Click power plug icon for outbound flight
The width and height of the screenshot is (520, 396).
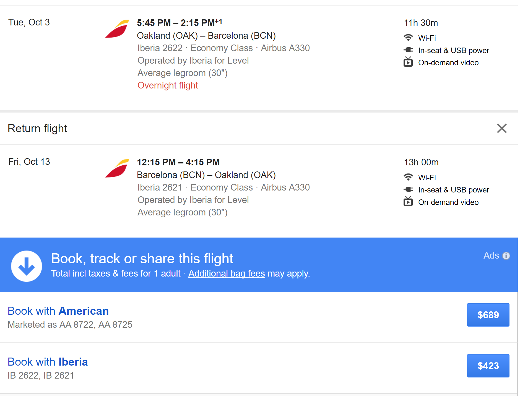408,50
